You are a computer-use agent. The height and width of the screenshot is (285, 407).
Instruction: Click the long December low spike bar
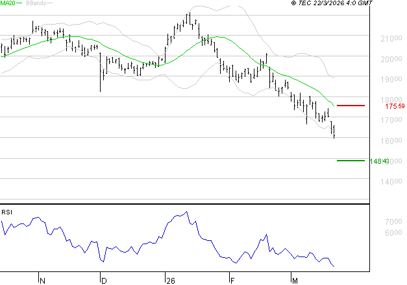[x=101, y=72]
